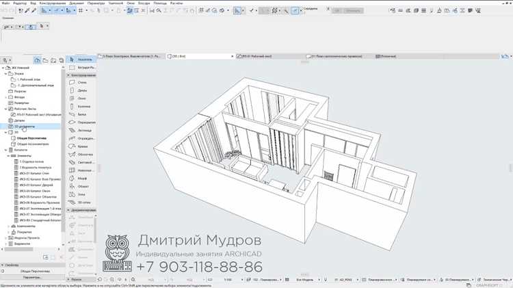
Task: Select the Детали item in Navigator
Action: pyautogui.click(x=19, y=120)
